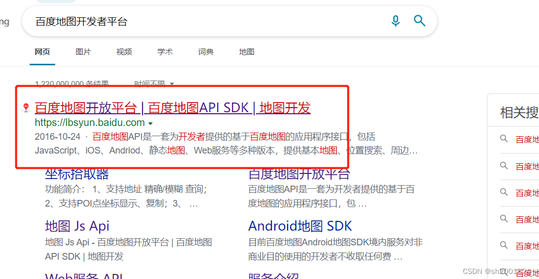Switch to the 网页 tab
The image size is (539, 279).
pos(42,52)
